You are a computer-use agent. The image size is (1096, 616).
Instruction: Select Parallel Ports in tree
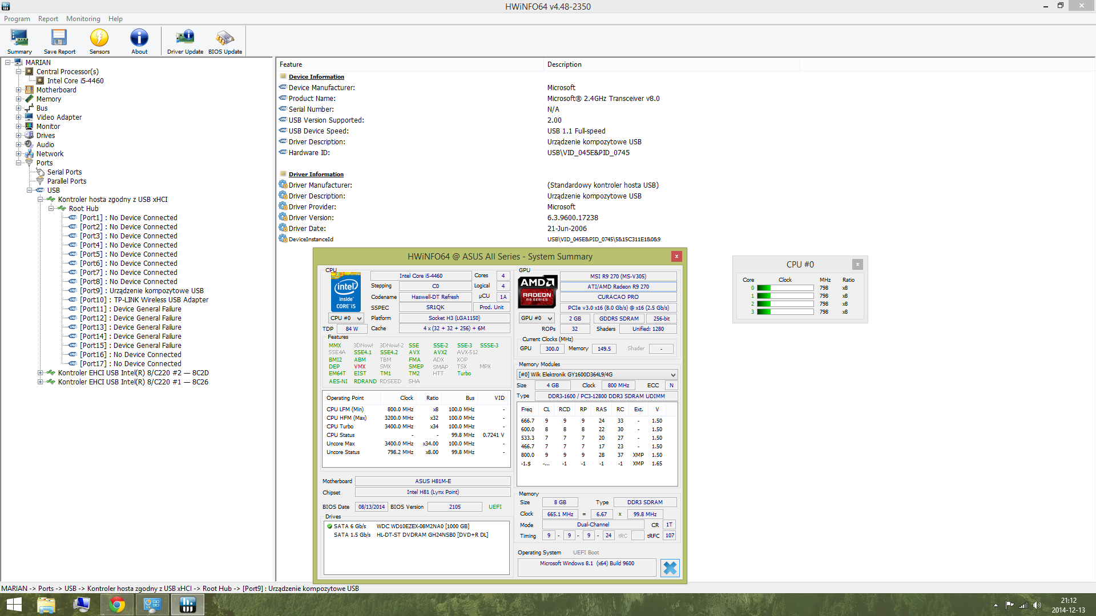pyautogui.click(x=67, y=181)
